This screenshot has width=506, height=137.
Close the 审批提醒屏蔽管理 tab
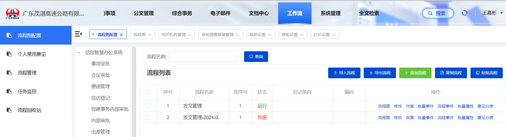point(237,35)
